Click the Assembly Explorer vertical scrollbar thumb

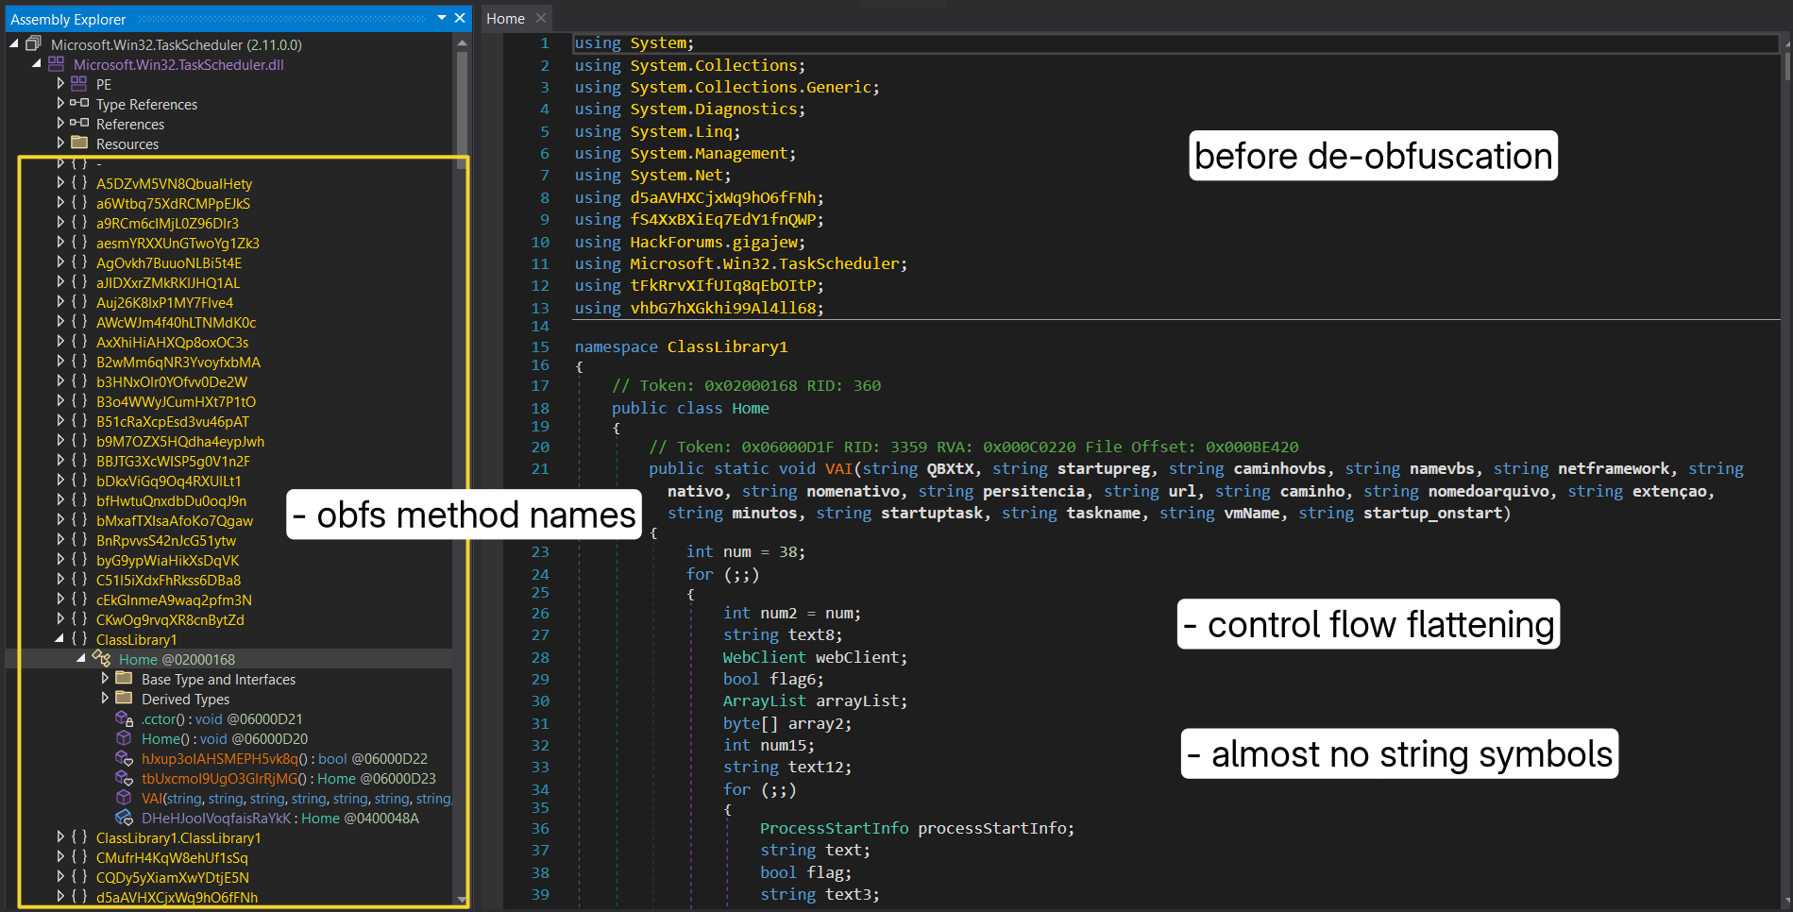(462, 109)
